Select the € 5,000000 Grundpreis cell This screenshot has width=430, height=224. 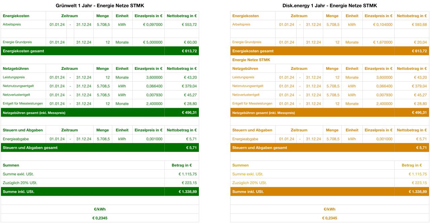pos(148,42)
